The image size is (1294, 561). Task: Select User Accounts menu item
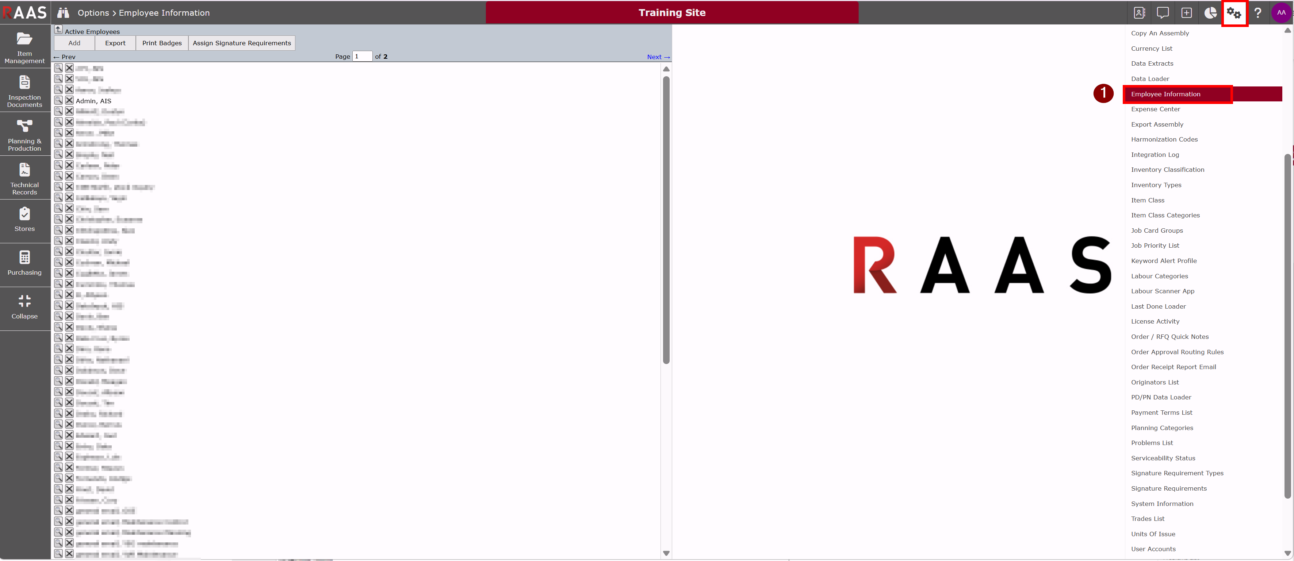(x=1153, y=549)
